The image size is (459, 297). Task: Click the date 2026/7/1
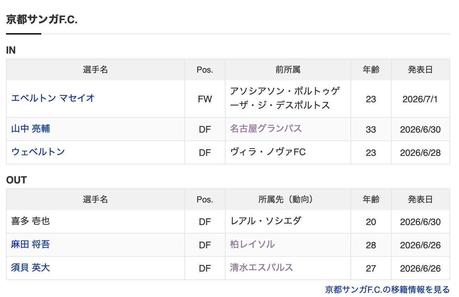[x=420, y=99]
